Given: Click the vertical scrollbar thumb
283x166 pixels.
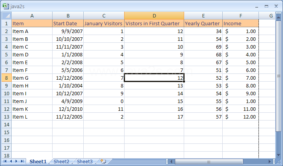Looking at the screenshot, I should point(278,76).
